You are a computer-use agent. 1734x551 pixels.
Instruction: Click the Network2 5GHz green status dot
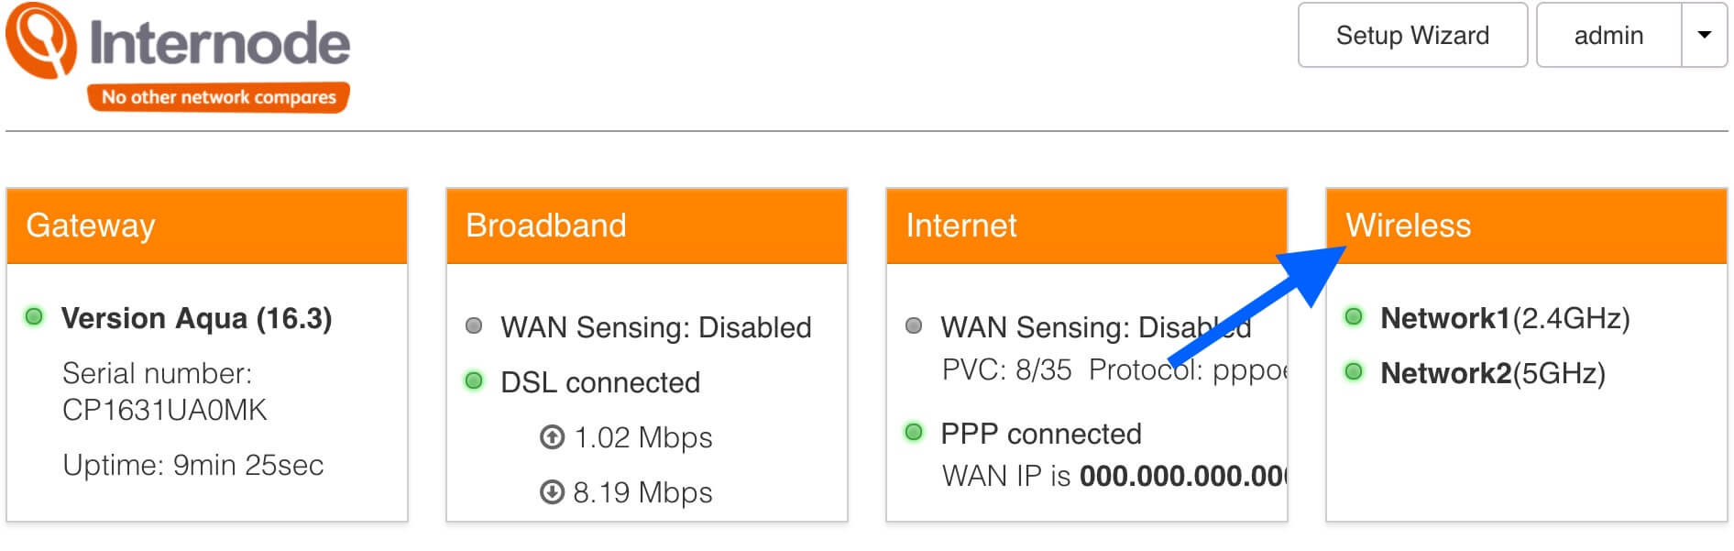[x=1354, y=372]
